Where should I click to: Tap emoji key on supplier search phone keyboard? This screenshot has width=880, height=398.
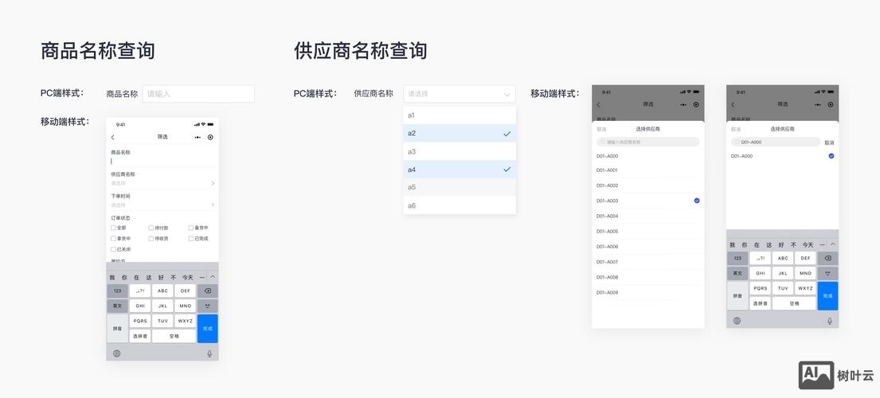point(827,274)
